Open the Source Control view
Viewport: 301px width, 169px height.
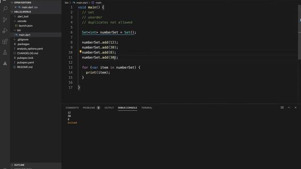5,20
